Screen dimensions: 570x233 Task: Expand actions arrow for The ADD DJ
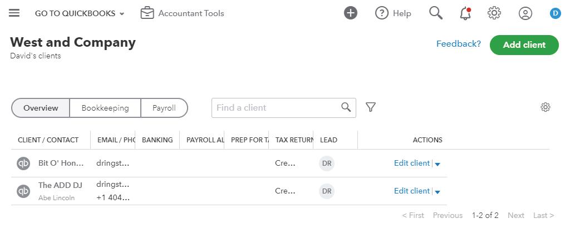tap(438, 192)
